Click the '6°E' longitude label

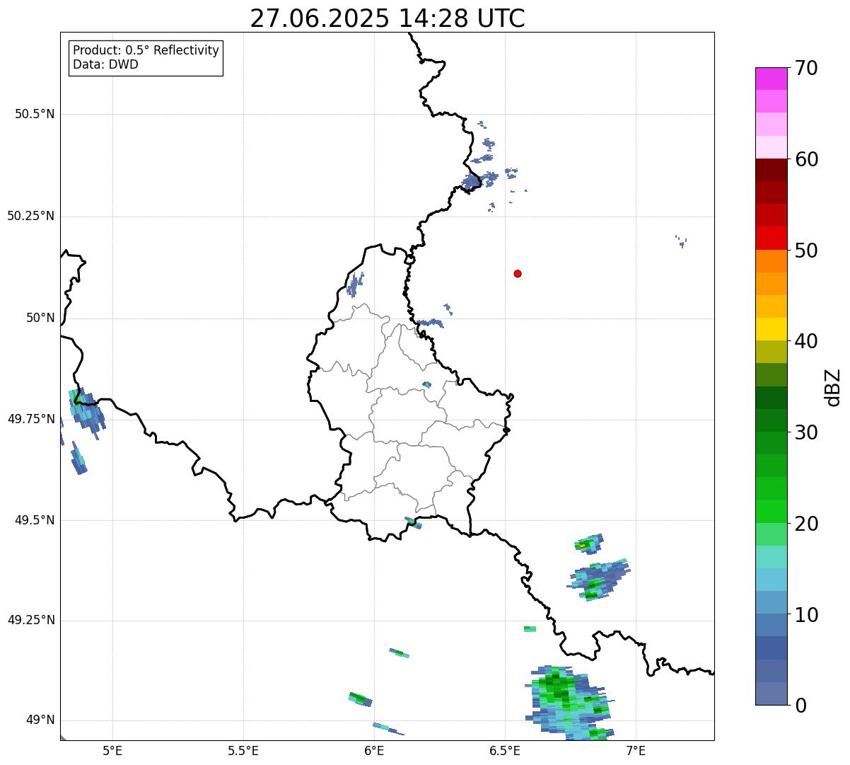[374, 752]
